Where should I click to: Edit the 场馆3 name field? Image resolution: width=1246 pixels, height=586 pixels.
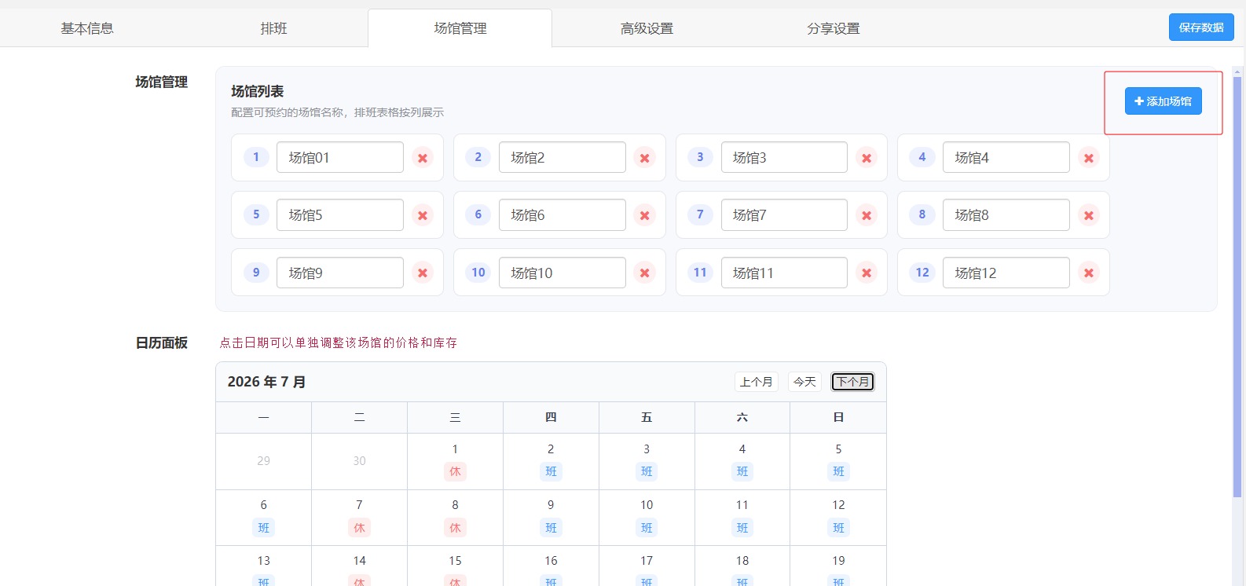784,157
